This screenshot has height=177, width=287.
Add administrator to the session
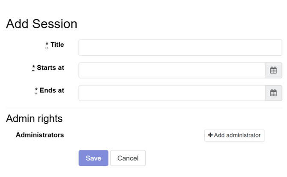click(234, 135)
